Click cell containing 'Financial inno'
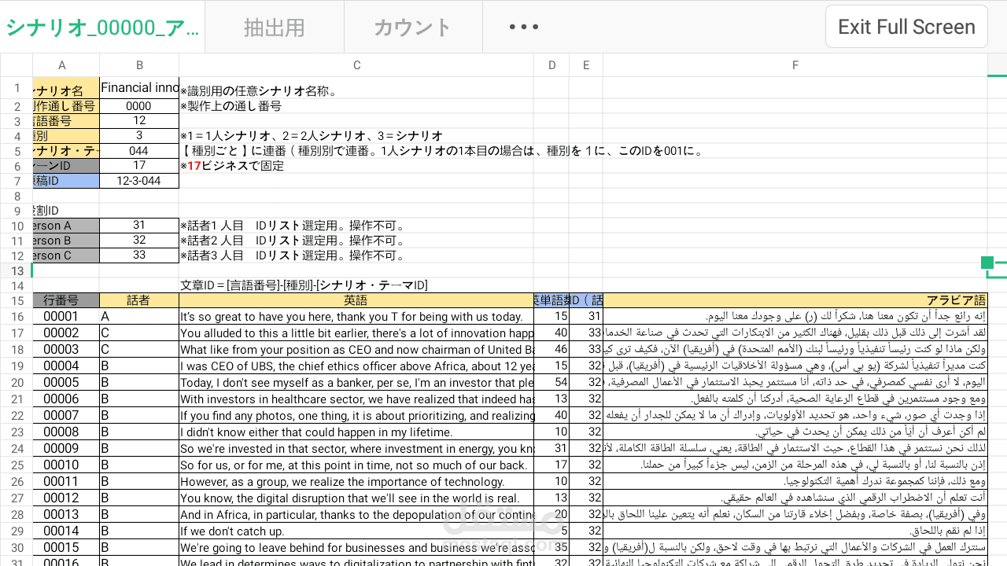 [139, 88]
